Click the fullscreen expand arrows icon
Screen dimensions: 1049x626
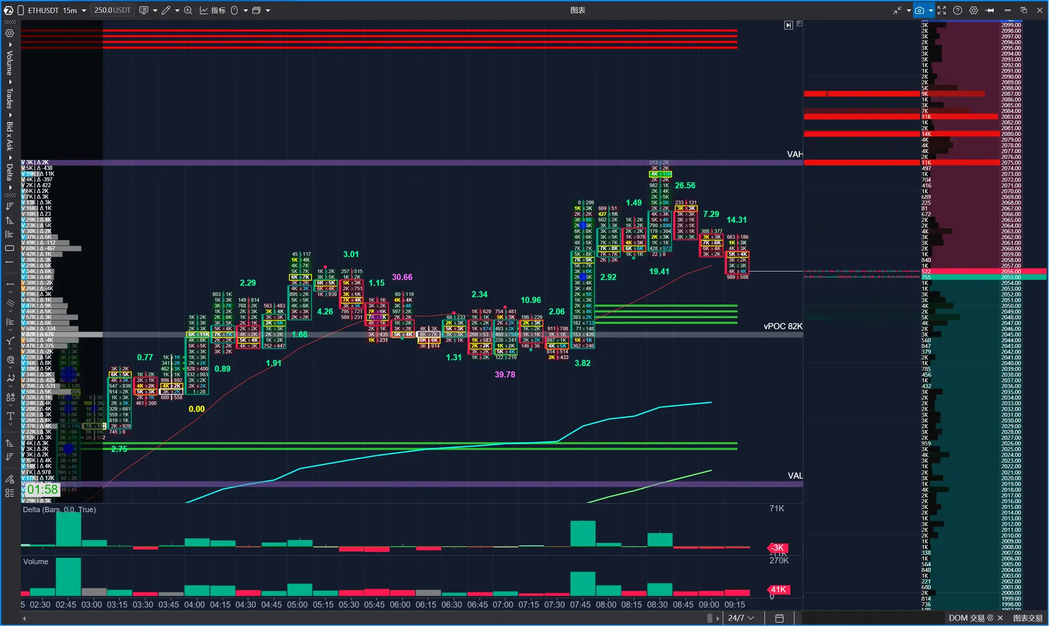(942, 11)
